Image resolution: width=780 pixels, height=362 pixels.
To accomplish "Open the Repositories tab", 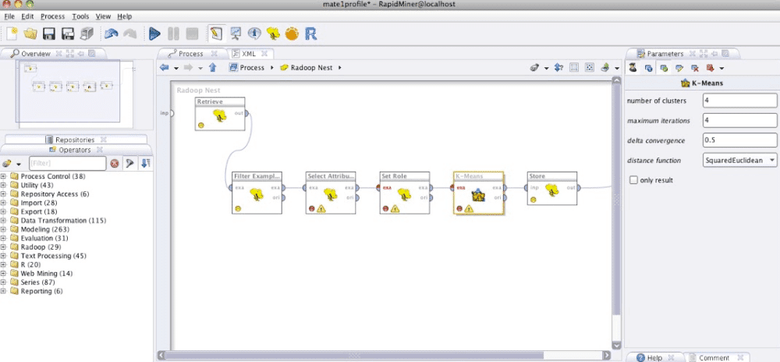I will (74, 140).
